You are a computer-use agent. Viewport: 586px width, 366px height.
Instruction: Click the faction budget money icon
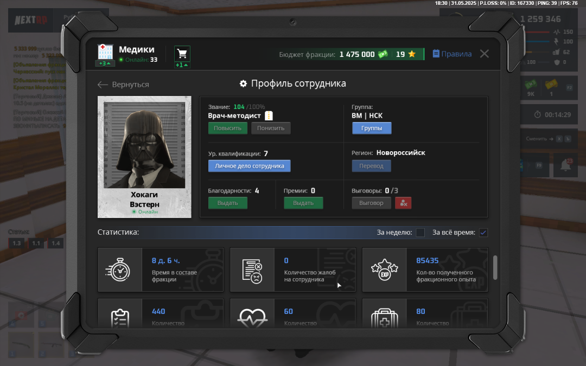(383, 54)
